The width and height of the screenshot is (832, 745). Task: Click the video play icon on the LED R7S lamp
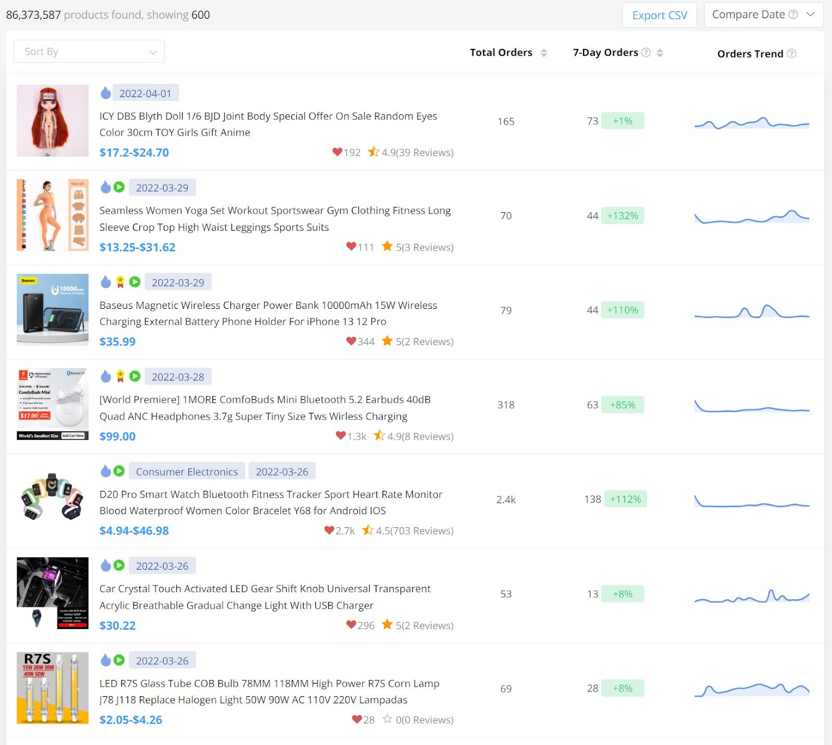[119, 660]
